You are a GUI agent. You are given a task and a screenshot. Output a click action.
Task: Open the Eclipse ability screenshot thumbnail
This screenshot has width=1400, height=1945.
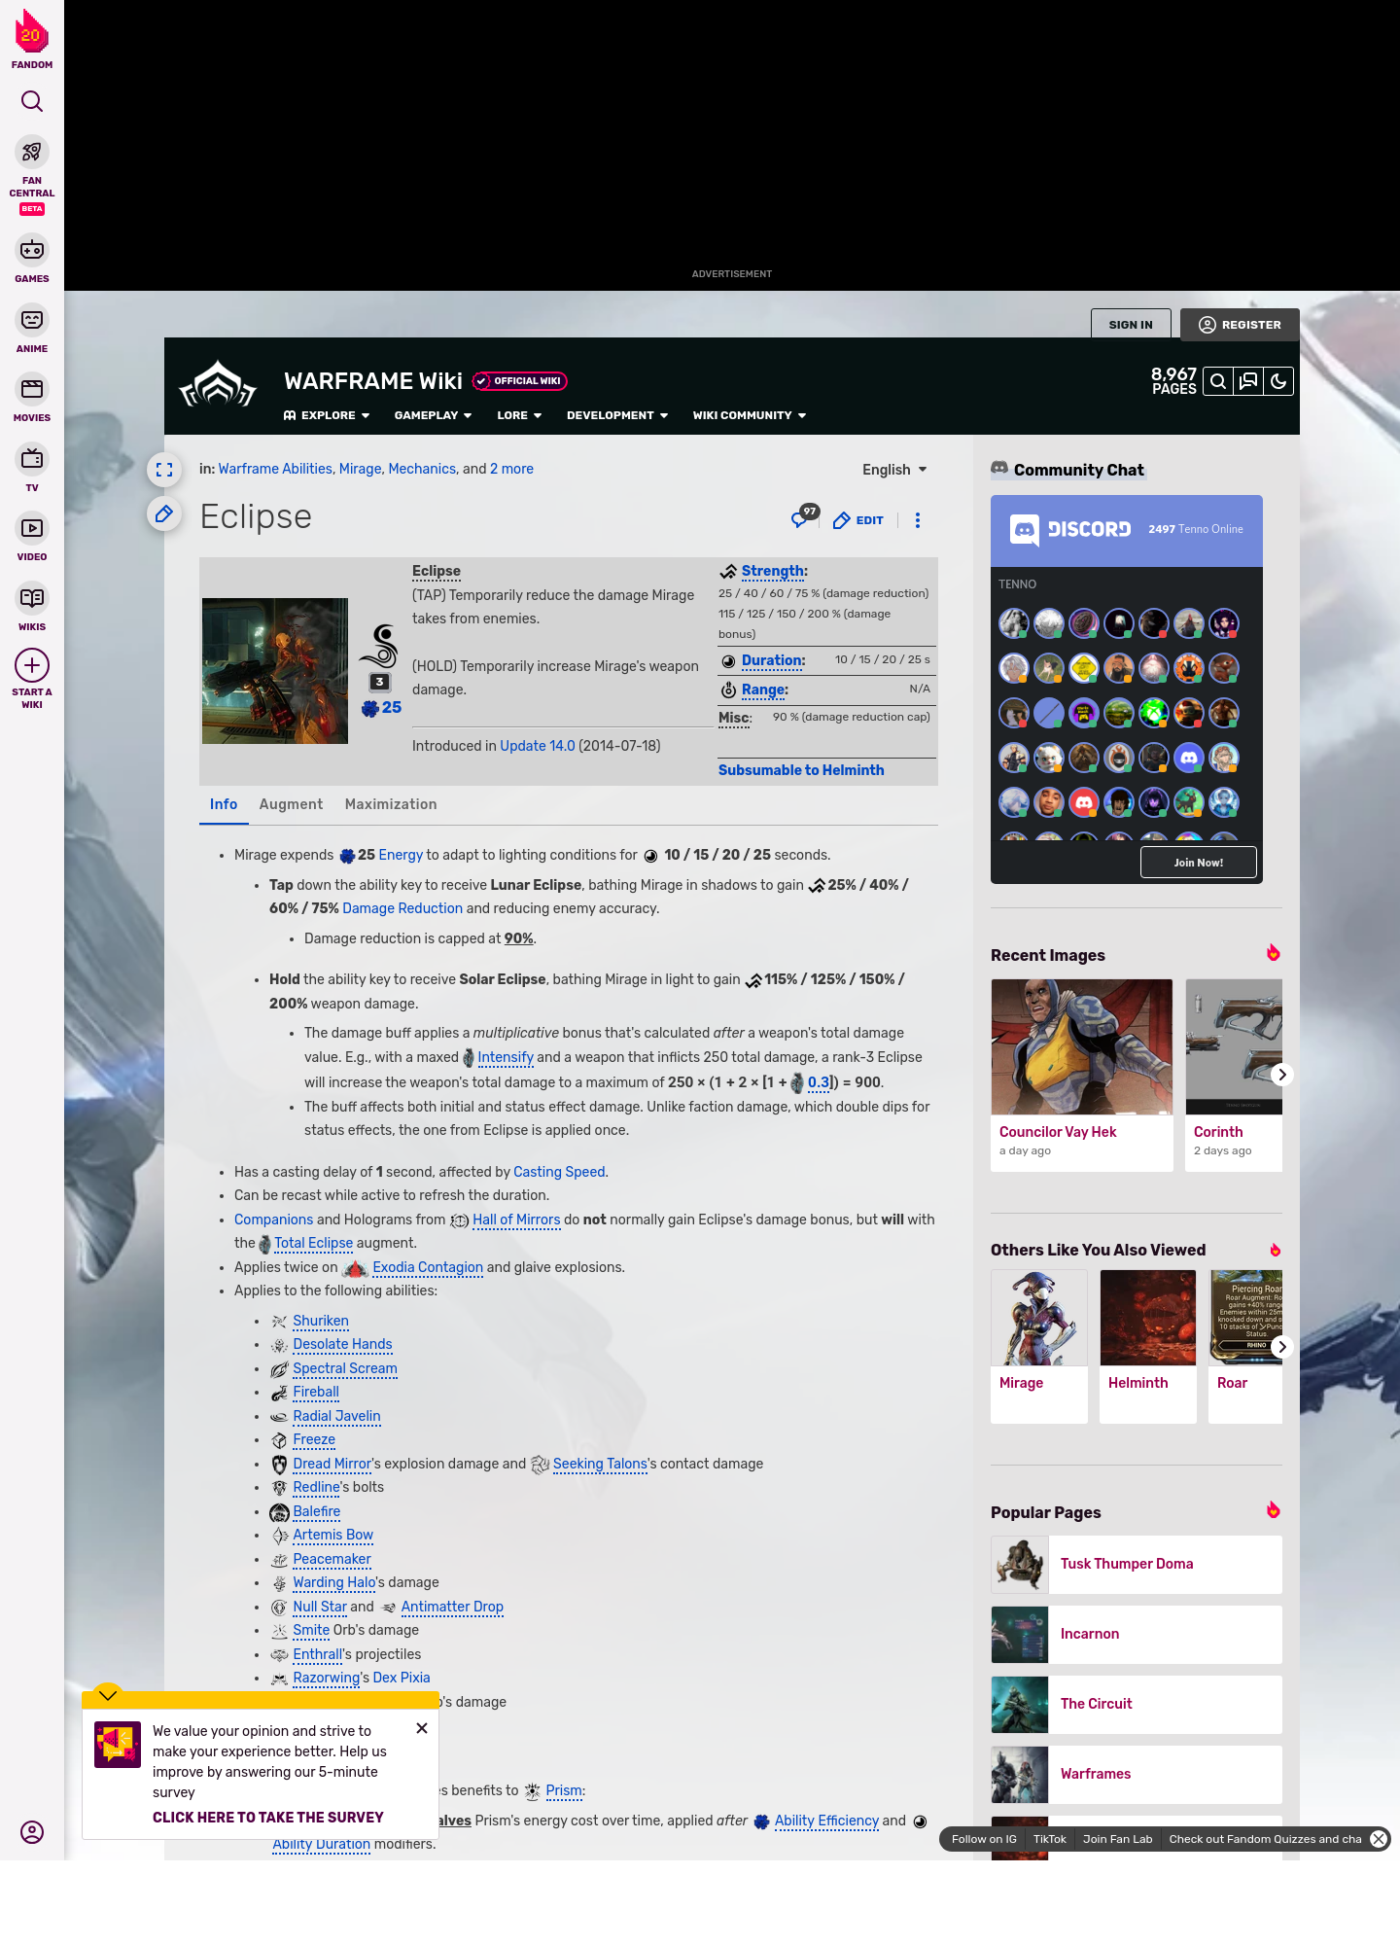click(x=275, y=671)
